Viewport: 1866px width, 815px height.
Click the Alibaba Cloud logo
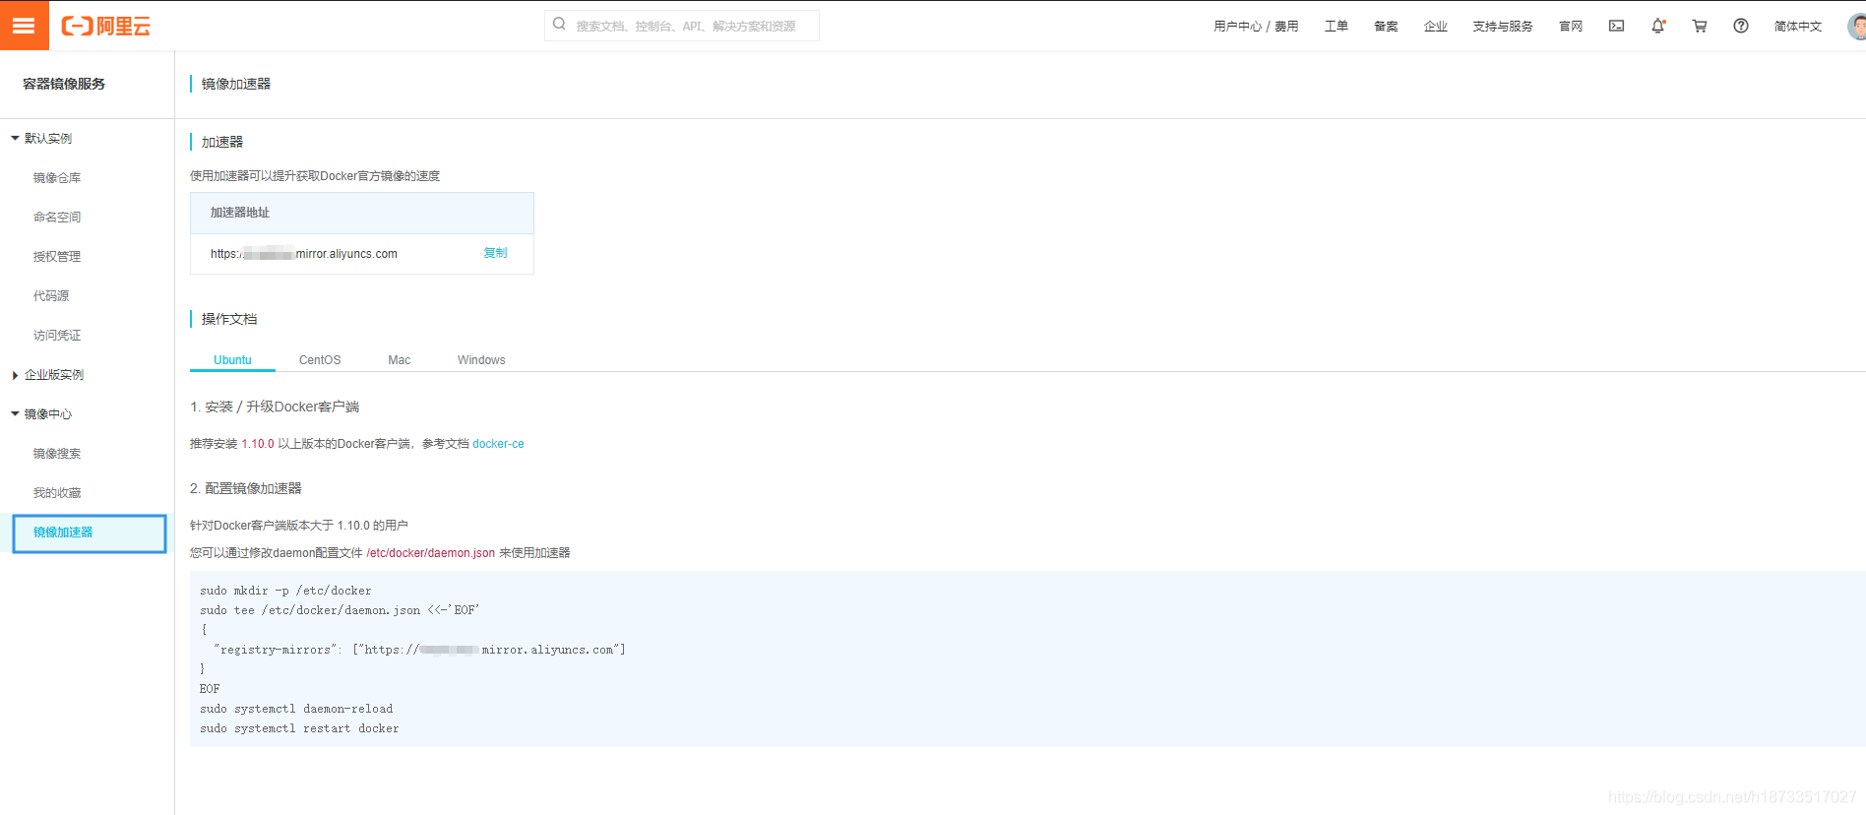coord(106,27)
